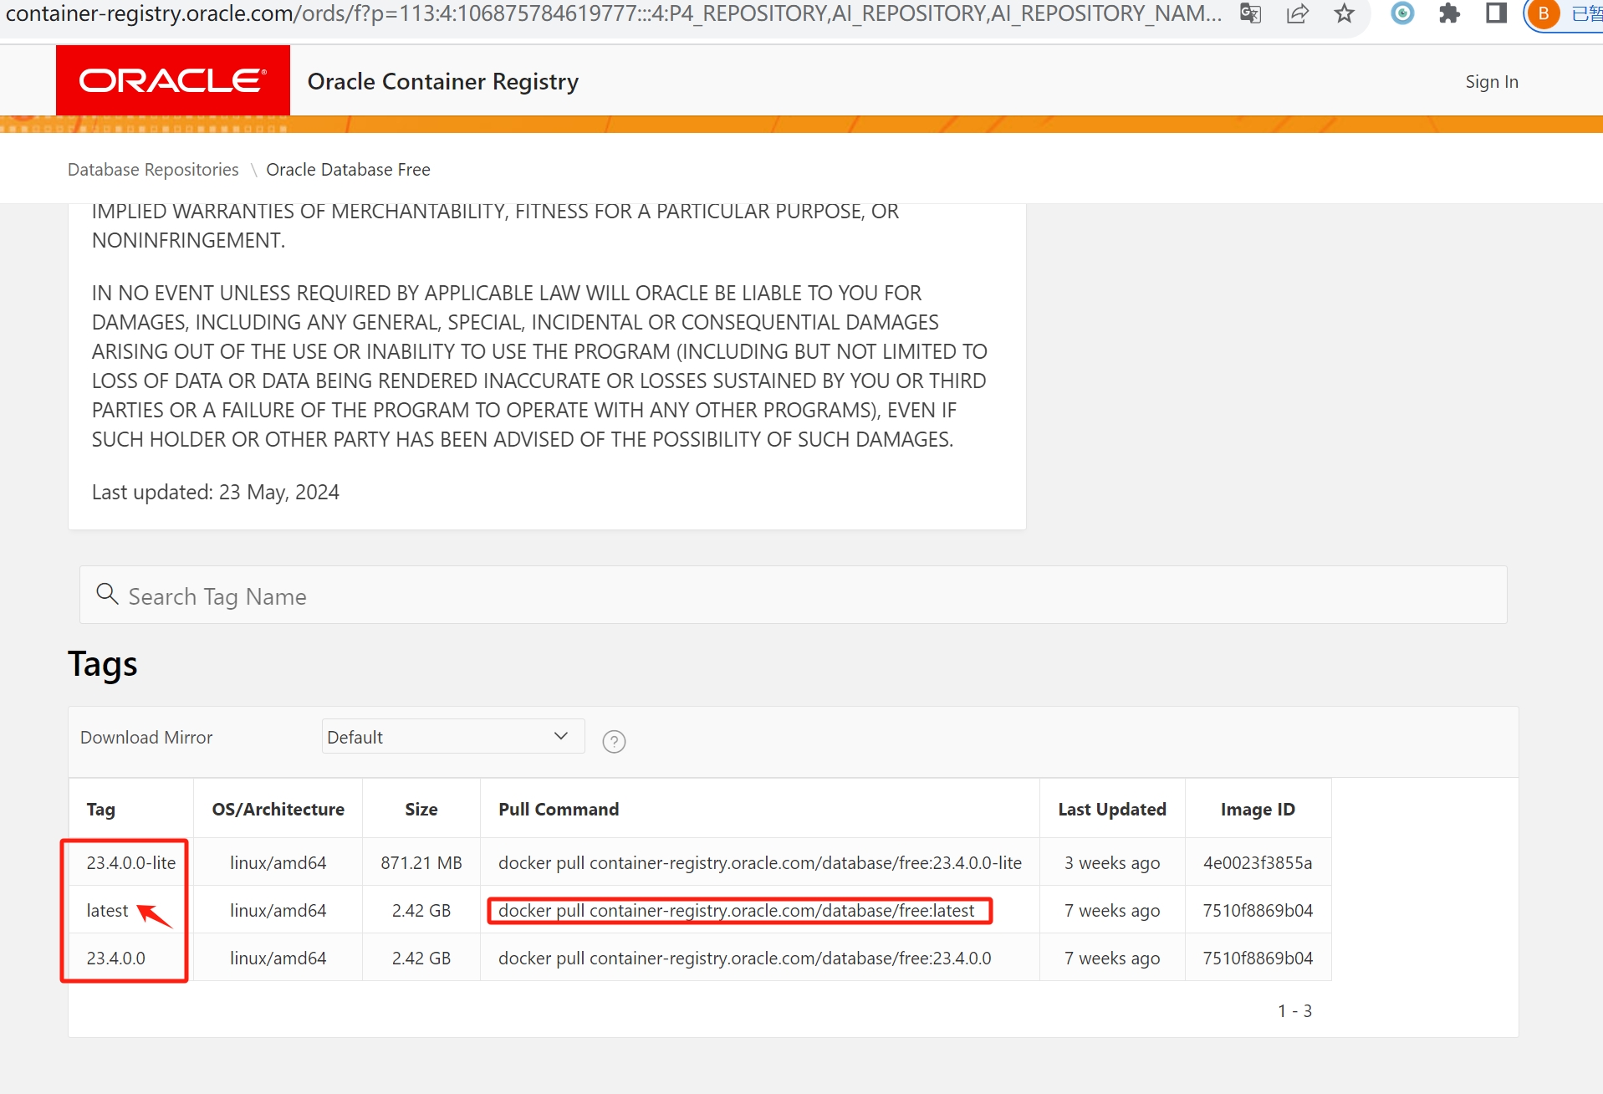Bookmark the page using the star icon
The width and height of the screenshot is (1603, 1094).
(x=1344, y=13)
